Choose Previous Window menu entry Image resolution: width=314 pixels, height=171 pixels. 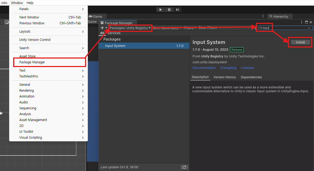pos(48,23)
